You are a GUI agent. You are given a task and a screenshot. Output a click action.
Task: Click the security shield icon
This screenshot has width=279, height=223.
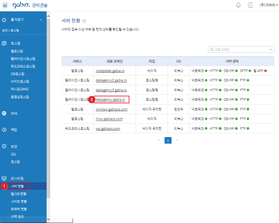click(4, 147)
